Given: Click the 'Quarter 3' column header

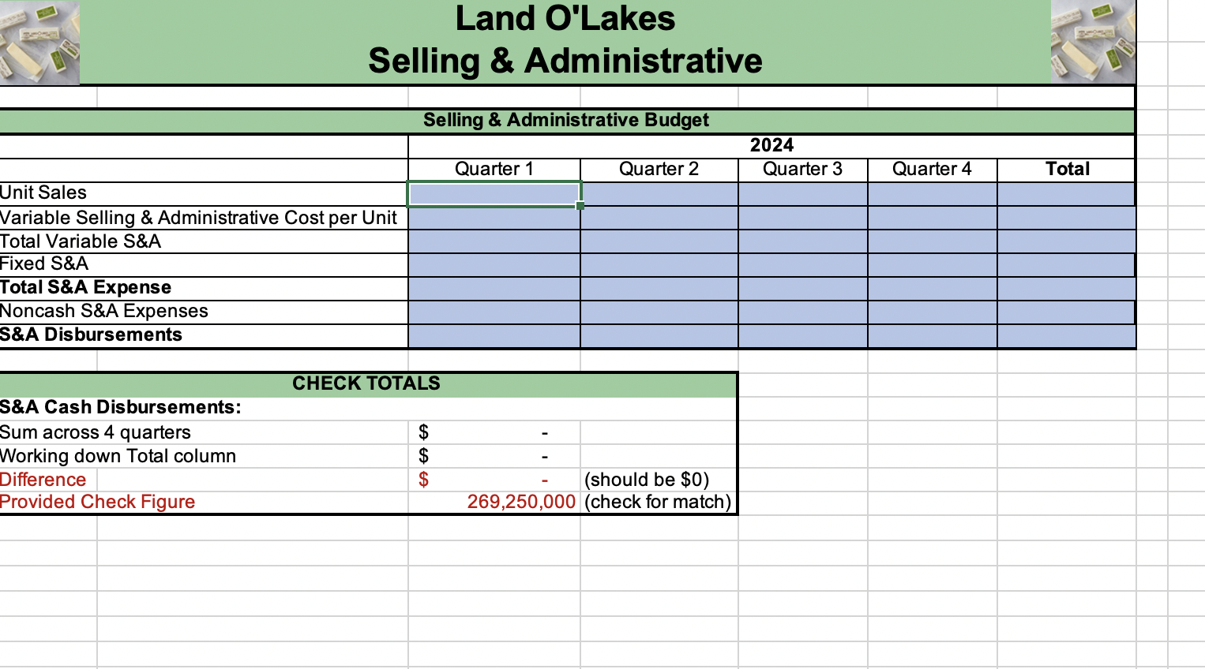Looking at the screenshot, I should point(802,169).
